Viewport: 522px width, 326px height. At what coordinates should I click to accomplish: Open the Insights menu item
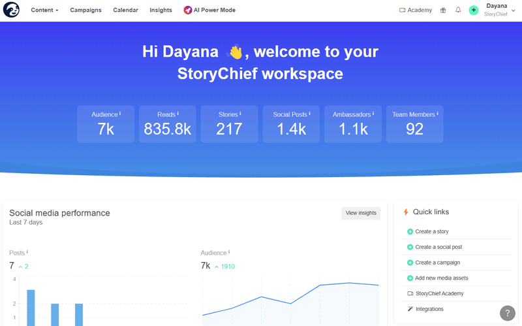point(161,10)
